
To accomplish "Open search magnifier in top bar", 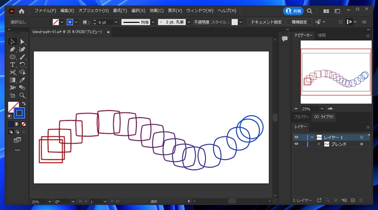I will coord(309,11).
